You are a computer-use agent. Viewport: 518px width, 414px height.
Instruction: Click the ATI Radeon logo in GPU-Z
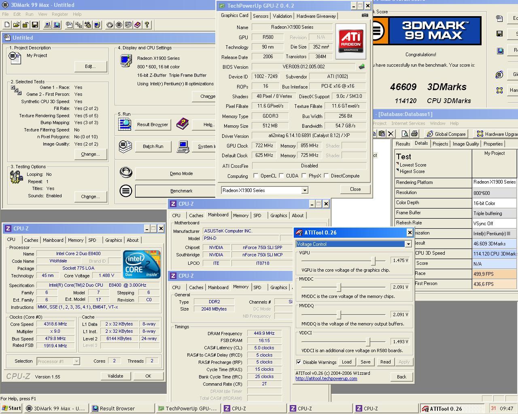(351, 41)
